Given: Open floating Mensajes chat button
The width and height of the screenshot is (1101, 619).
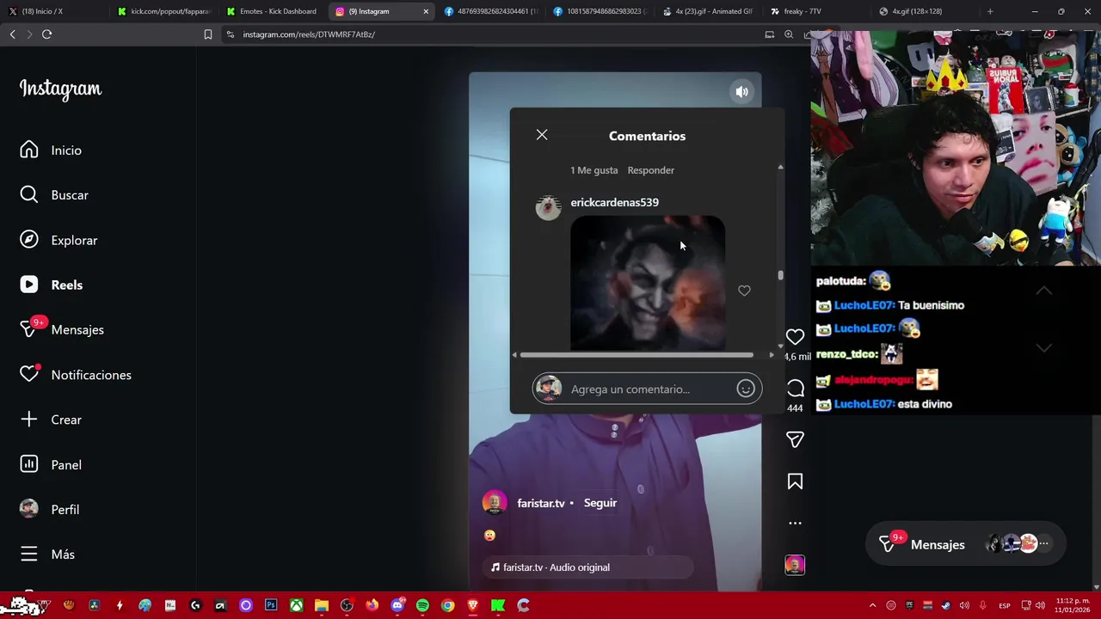Looking at the screenshot, I should point(966,544).
